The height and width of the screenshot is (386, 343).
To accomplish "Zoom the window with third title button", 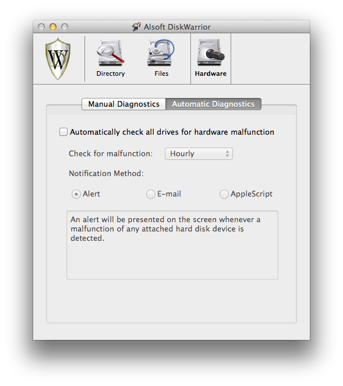I will tap(65, 27).
